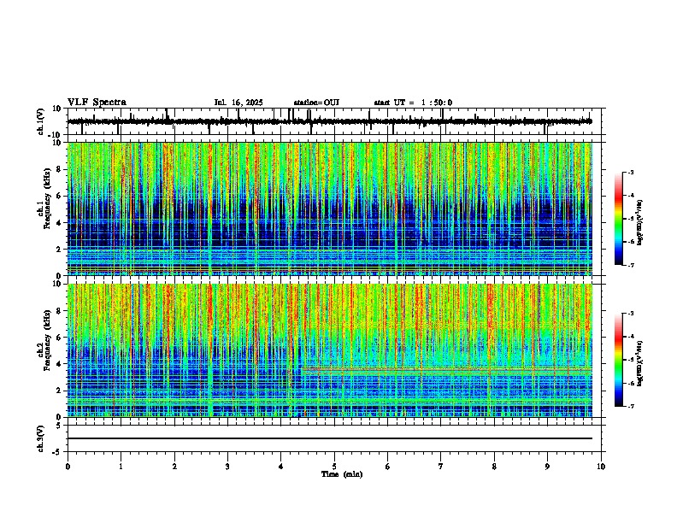Click the time axis tick label "8"
Viewport: 677px width, 523px height.
(494, 467)
